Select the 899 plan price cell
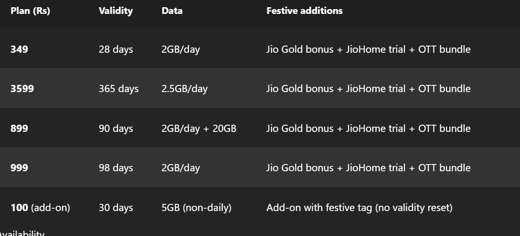Screen dimensions: 520x236 pos(19,129)
